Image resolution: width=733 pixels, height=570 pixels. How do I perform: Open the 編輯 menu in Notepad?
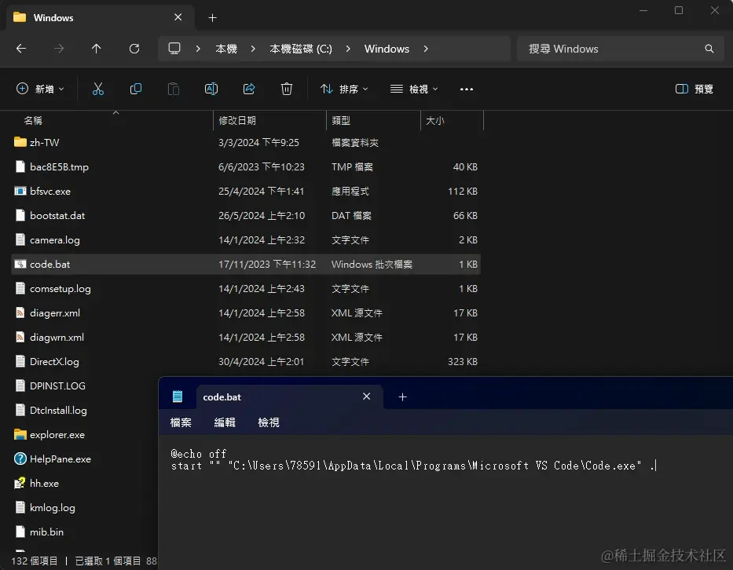point(225,422)
